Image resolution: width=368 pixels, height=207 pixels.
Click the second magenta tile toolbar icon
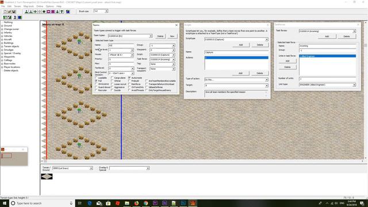[x=53, y=11]
